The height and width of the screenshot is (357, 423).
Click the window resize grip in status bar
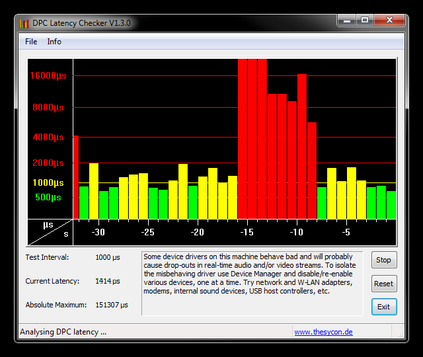401,335
